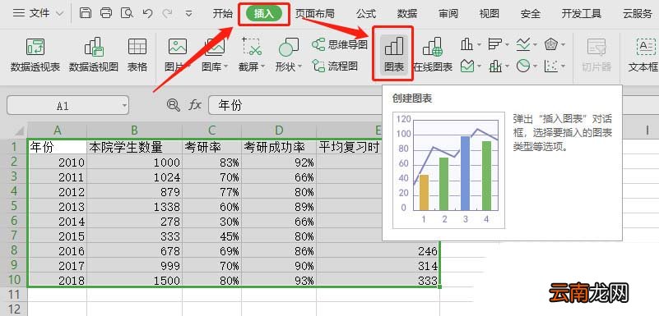Viewport: 659px width, 316px height.
Task: Click the cell showing 2016
Action: coord(57,251)
